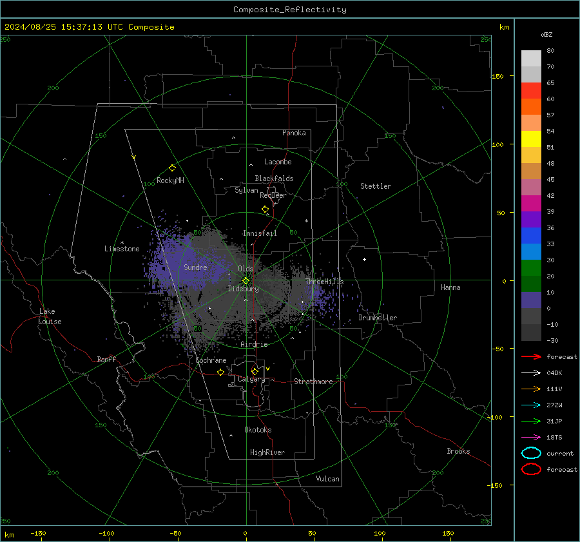The image size is (580, 542).
Task: Click the yellow diamond marker below Cochrane
Action: coord(221,373)
